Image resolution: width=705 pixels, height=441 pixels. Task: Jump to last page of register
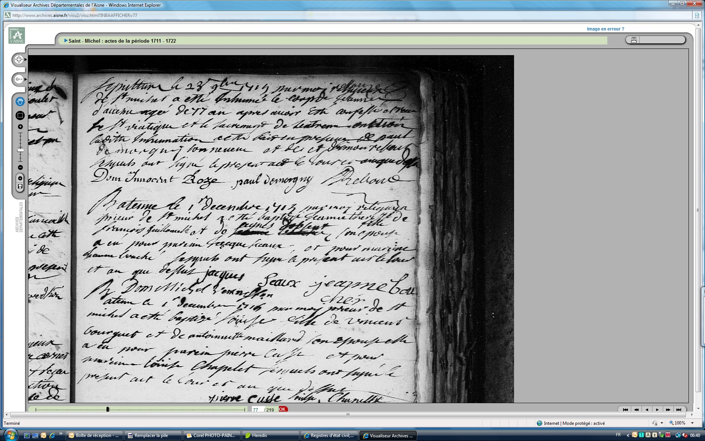point(679,409)
